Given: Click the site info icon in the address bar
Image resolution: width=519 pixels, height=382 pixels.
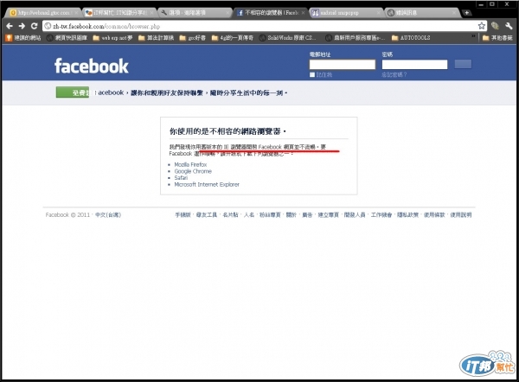Looking at the screenshot, I should click(x=48, y=26).
